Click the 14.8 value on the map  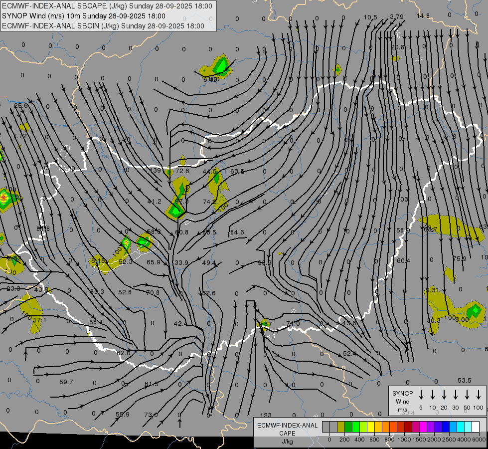(423, 16)
